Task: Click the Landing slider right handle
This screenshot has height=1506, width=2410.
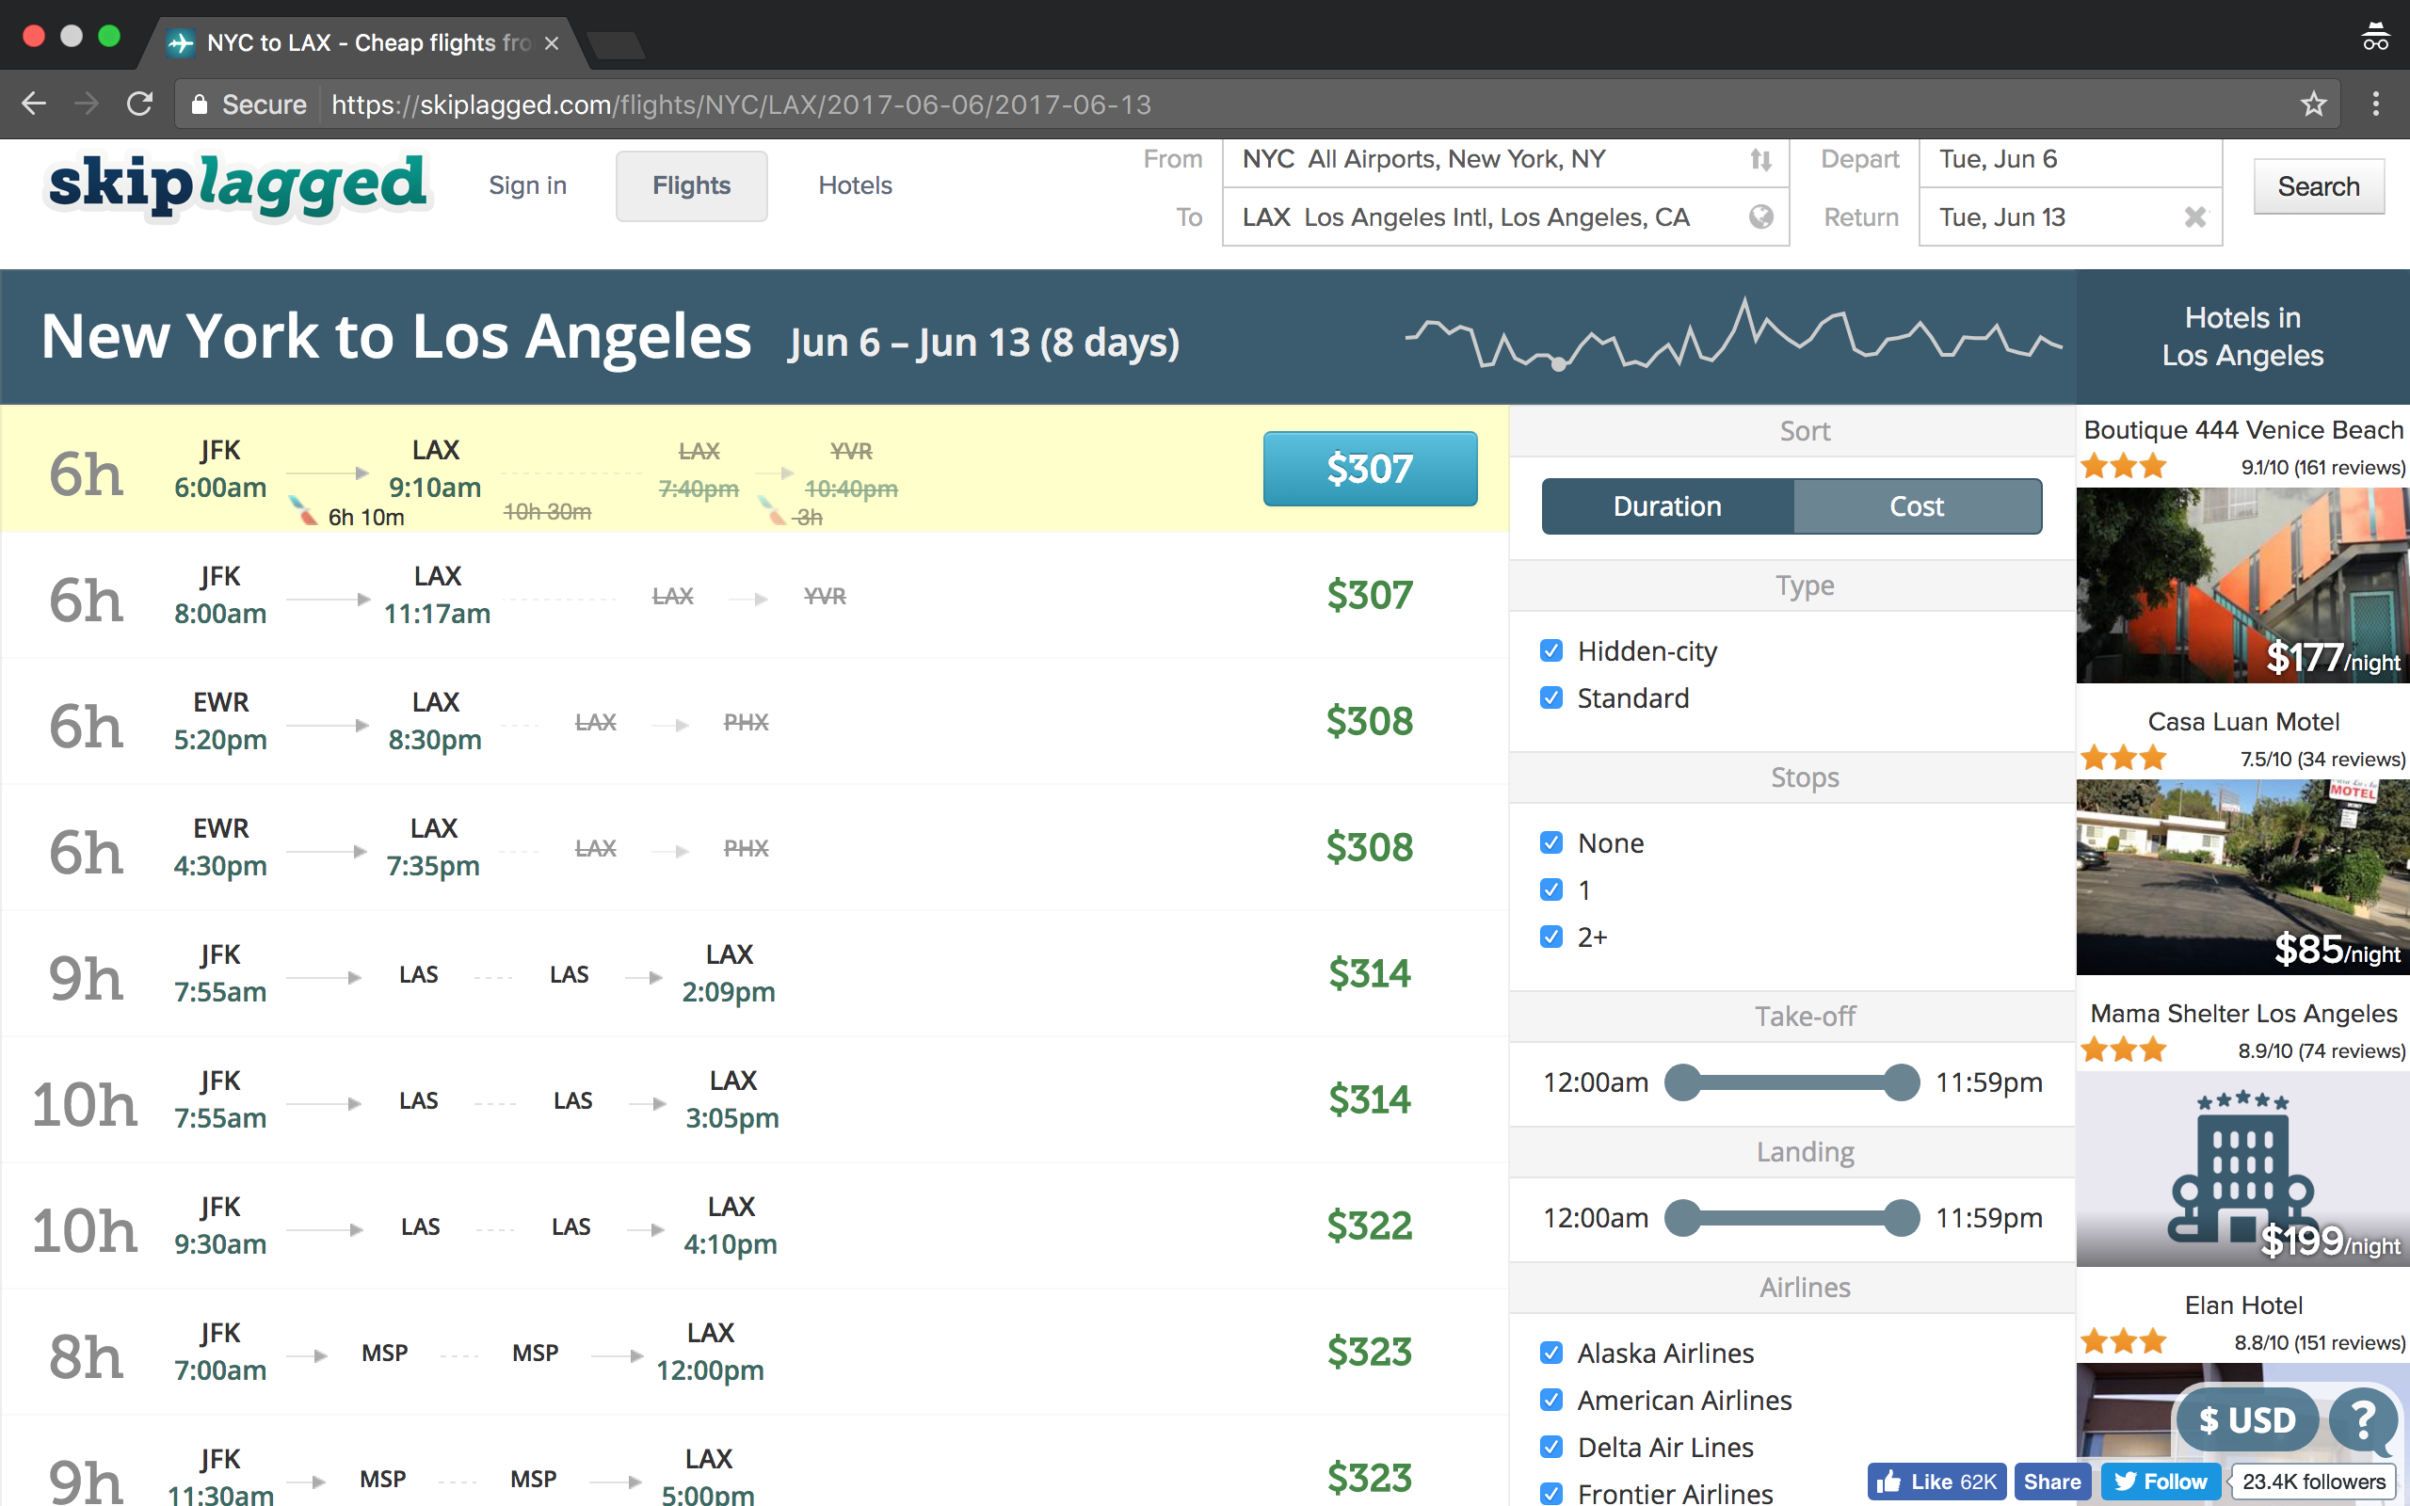Action: point(1901,1217)
